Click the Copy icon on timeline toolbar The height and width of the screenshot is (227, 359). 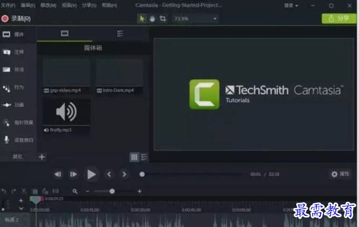35,191
